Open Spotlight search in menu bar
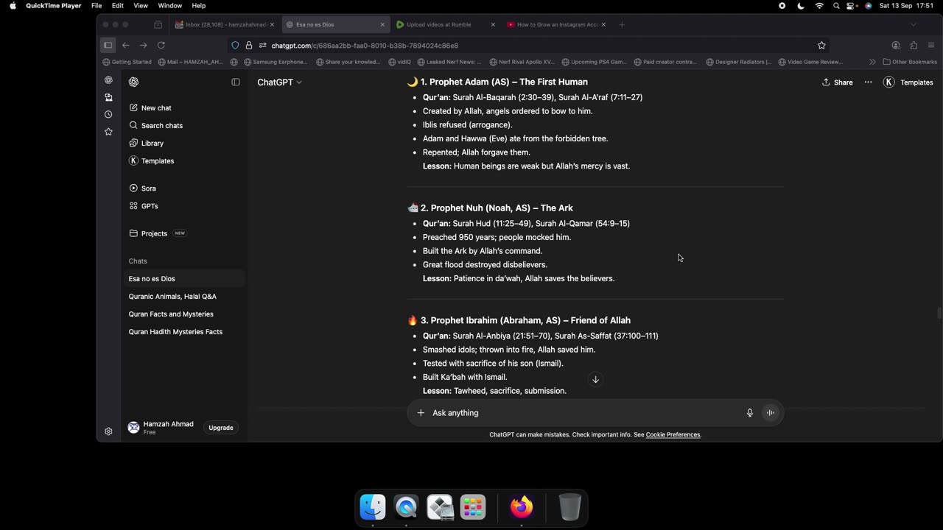 coord(836,5)
